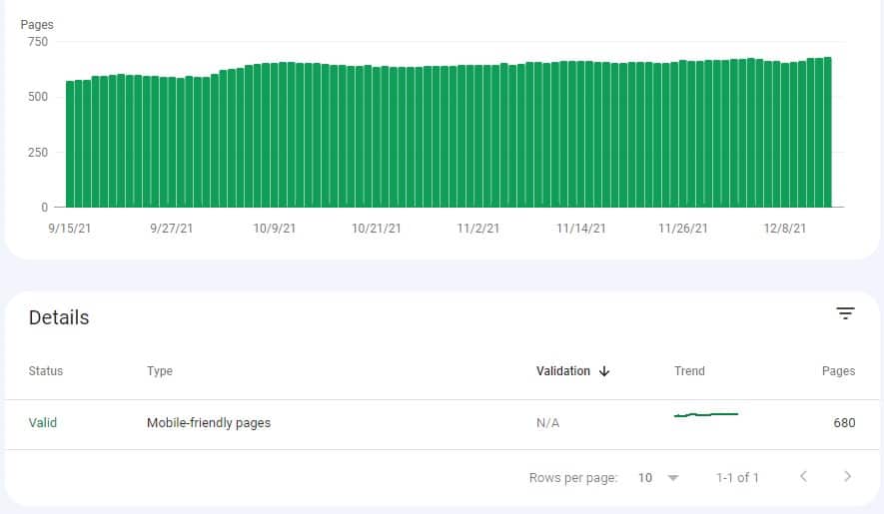Click the Pages column header
The height and width of the screenshot is (514, 884).
(x=838, y=371)
